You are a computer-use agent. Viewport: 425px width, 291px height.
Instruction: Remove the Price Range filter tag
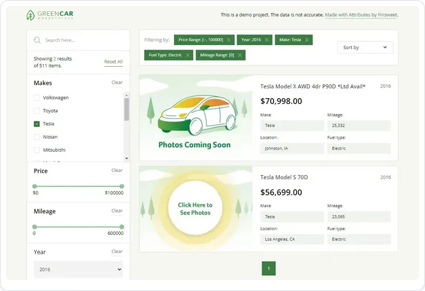click(228, 40)
